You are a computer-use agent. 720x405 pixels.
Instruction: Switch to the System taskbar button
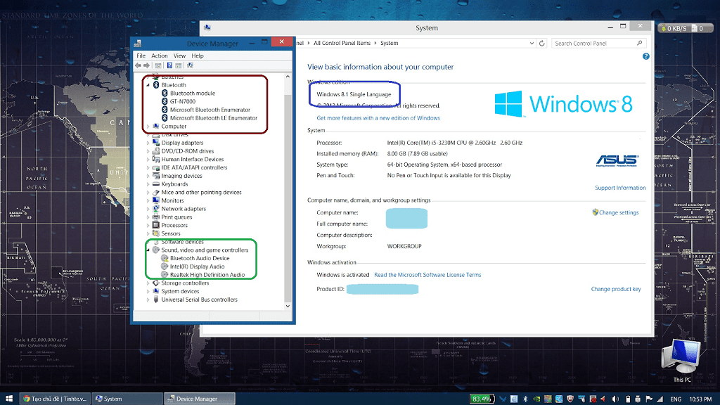pos(127,399)
